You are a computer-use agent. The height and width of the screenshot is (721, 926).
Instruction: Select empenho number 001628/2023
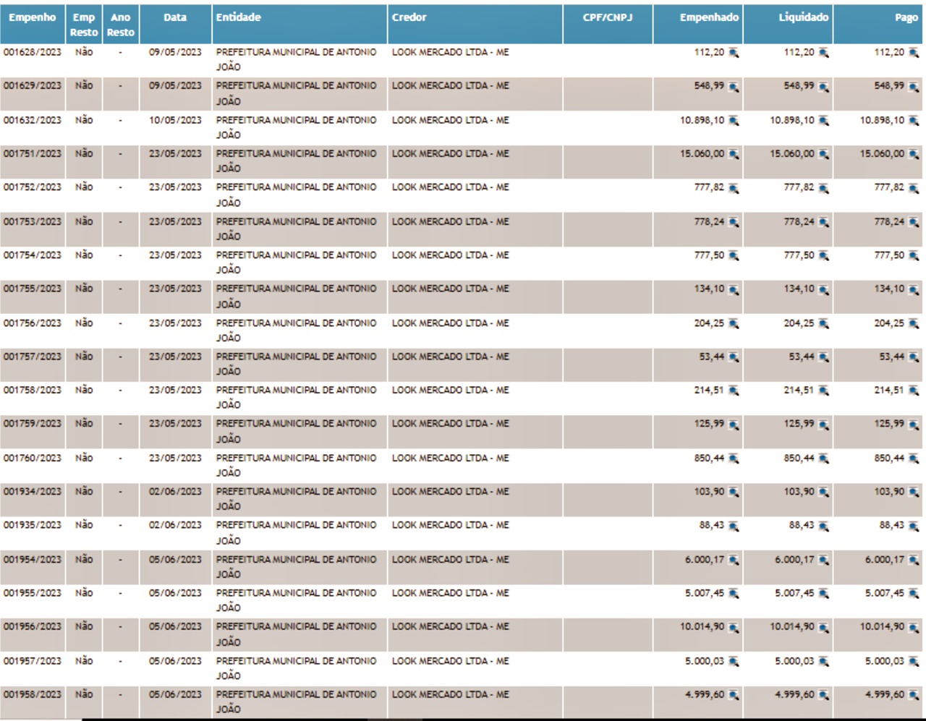tap(33, 52)
